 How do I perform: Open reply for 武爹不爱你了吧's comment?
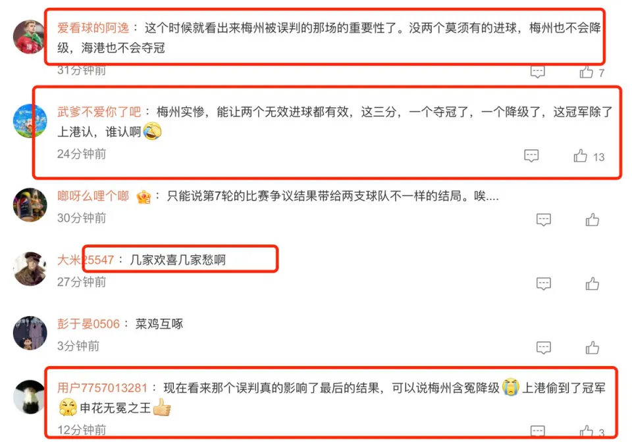click(531, 156)
